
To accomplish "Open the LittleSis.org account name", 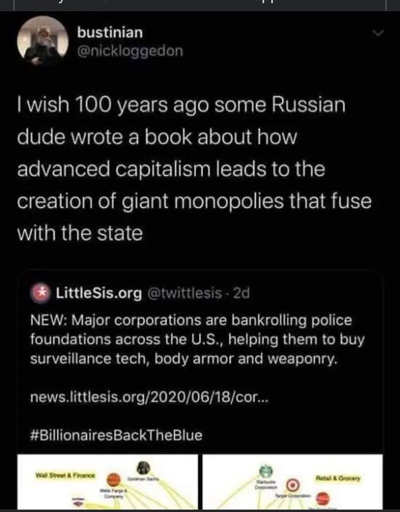I will click(99, 293).
